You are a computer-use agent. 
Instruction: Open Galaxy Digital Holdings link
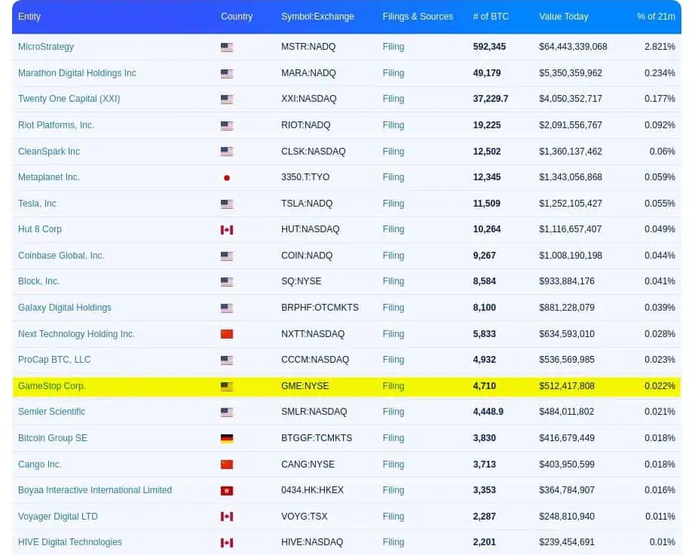pos(65,308)
